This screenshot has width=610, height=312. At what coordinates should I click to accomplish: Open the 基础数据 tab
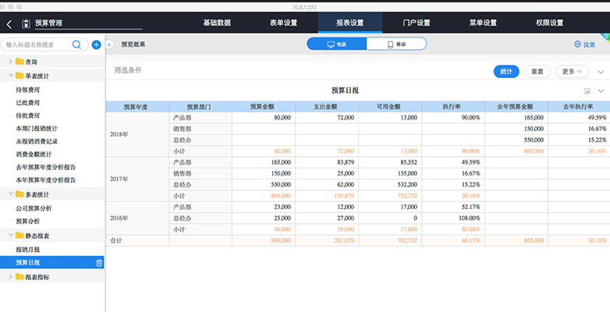pyautogui.click(x=217, y=23)
